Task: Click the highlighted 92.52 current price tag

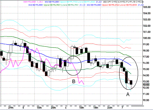Action: click(146, 85)
